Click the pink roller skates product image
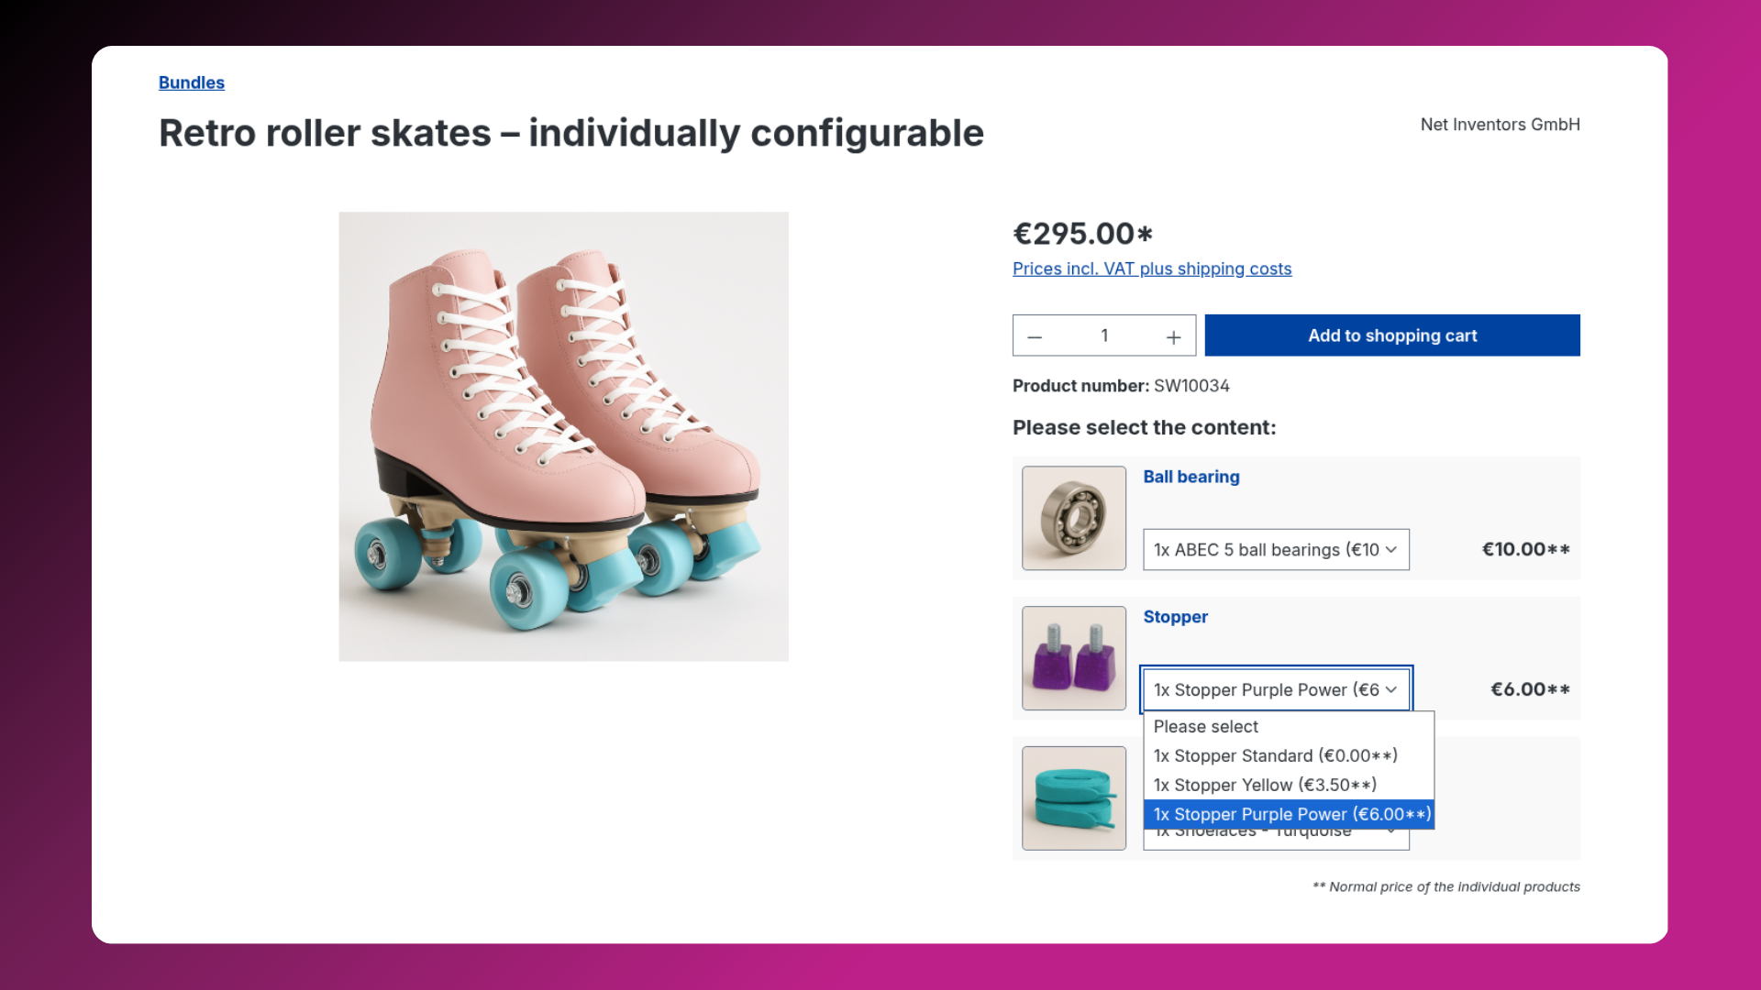The width and height of the screenshot is (1761, 990). coord(563,436)
